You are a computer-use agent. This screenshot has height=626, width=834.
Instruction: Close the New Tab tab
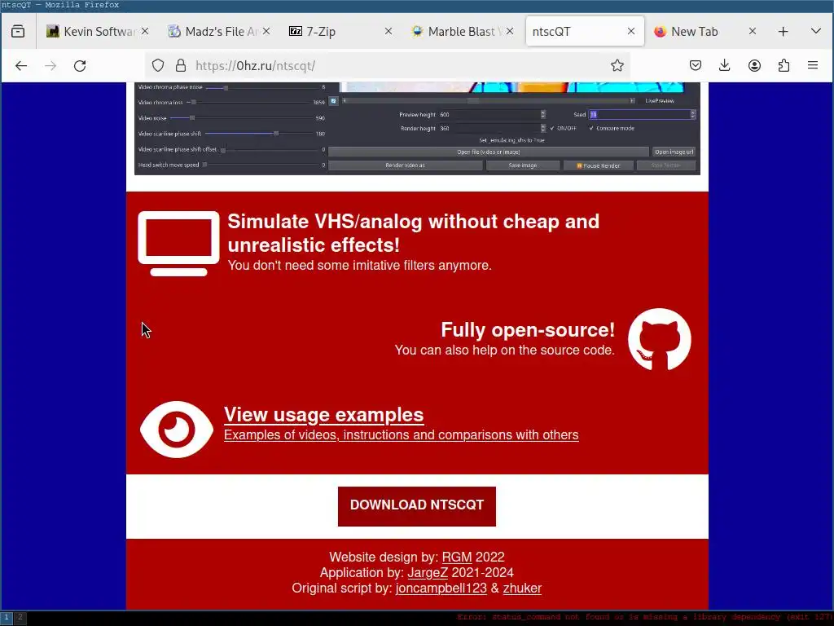click(x=752, y=32)
